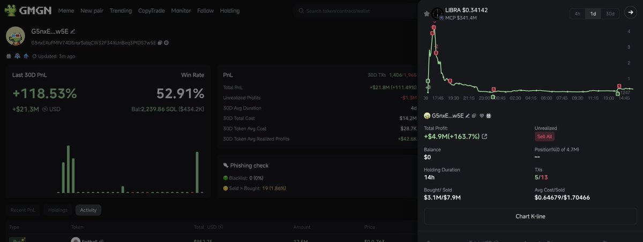
Task: Switch chart to 4h timeframe
Action: [577, 14]
